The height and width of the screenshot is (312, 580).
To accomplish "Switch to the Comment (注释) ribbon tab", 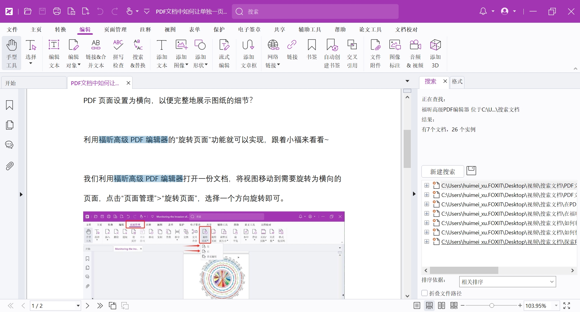I will (145, 30).
